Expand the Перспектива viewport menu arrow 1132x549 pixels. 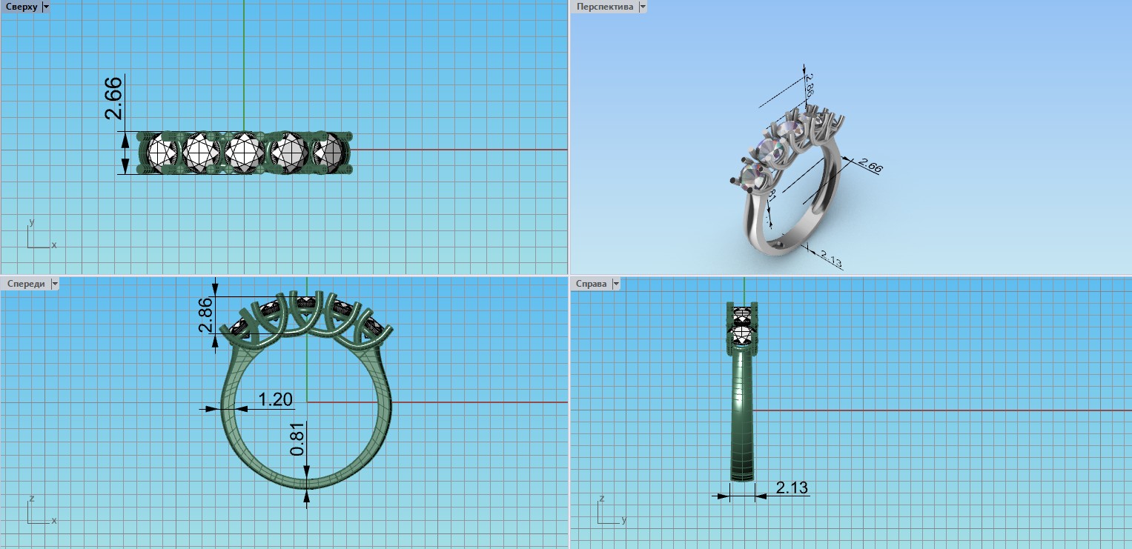642,7
